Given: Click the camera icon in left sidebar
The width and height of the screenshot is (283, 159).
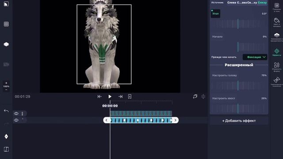Looking at the screenshot, I should [x=6, y=64].
